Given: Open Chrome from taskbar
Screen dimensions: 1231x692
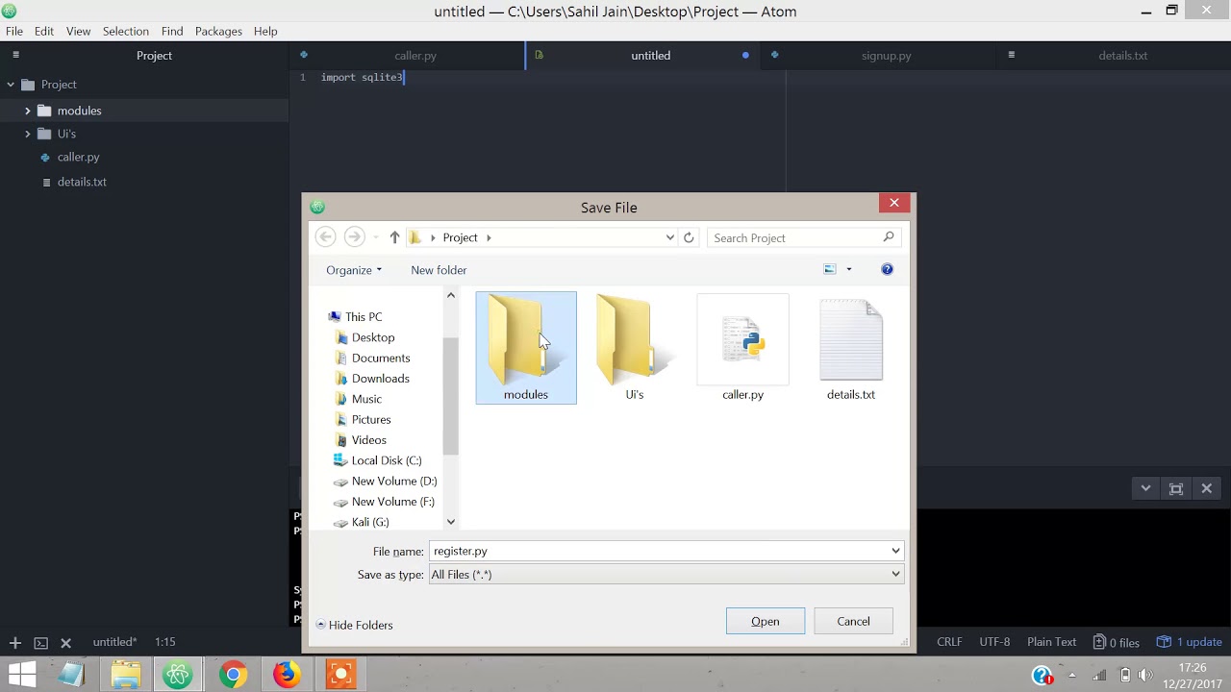Looking at the screenshot, I should (233, 675).
